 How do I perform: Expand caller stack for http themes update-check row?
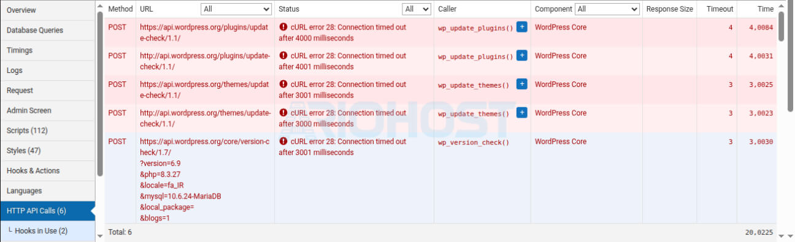pos(522,113)
